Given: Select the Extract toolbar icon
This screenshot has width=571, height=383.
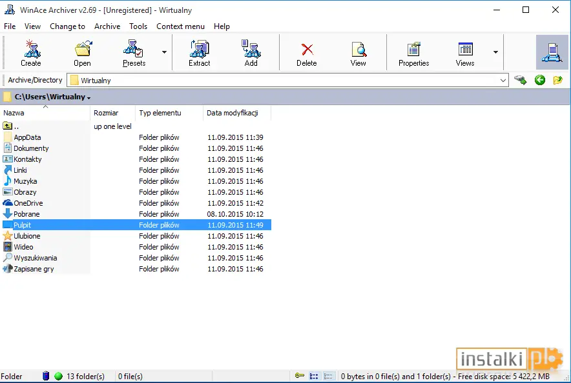Looking at the screenshot, I should click(199, 53).
